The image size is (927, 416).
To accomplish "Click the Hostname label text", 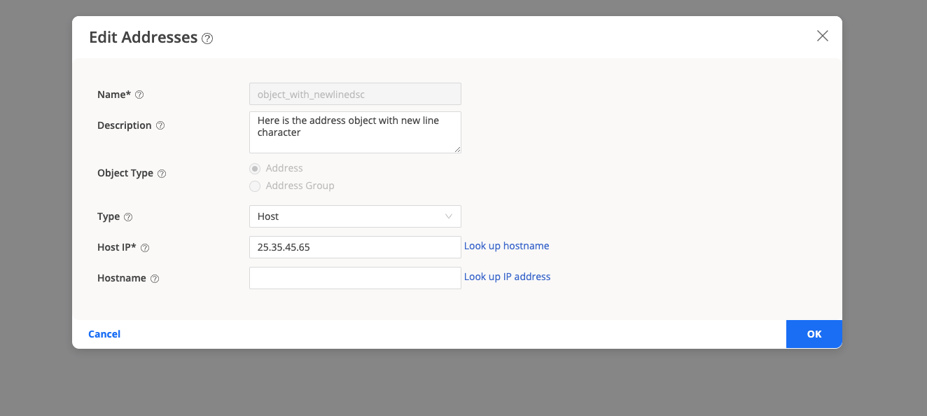I will click(x=122, y=278).
